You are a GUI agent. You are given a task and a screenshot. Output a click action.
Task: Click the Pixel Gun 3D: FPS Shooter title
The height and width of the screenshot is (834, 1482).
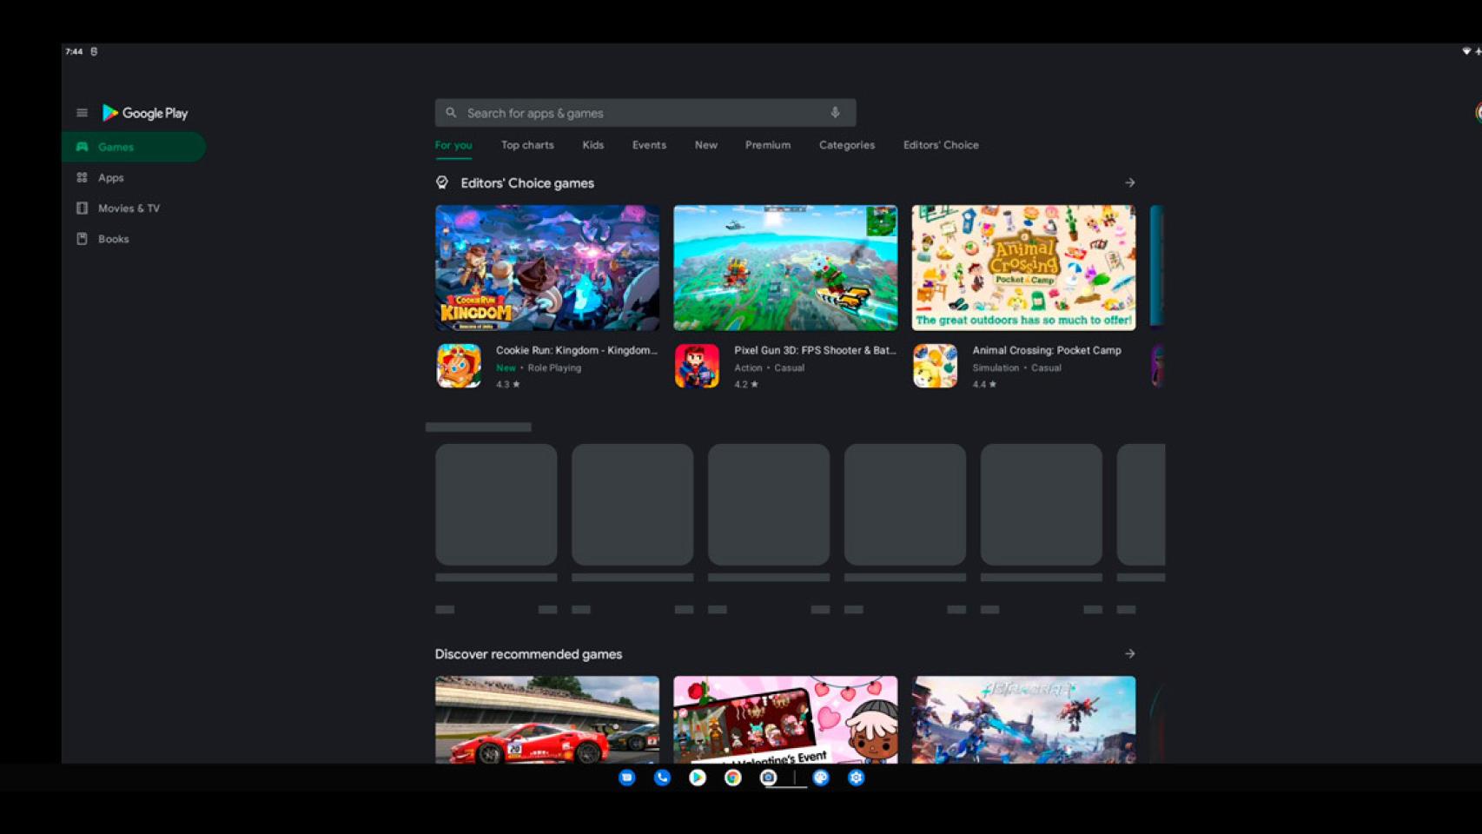pos(815,350)
